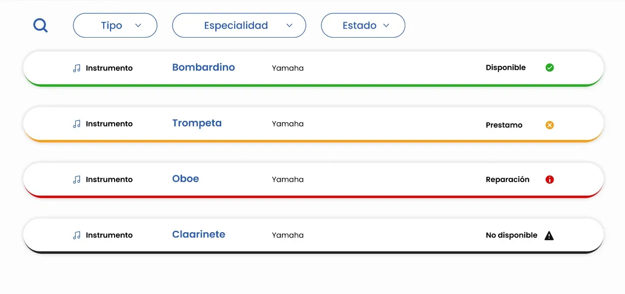Click the Instrumento label on the Oboe row
The width and height of the screenshot is (625, 294).
coord(110,179)
